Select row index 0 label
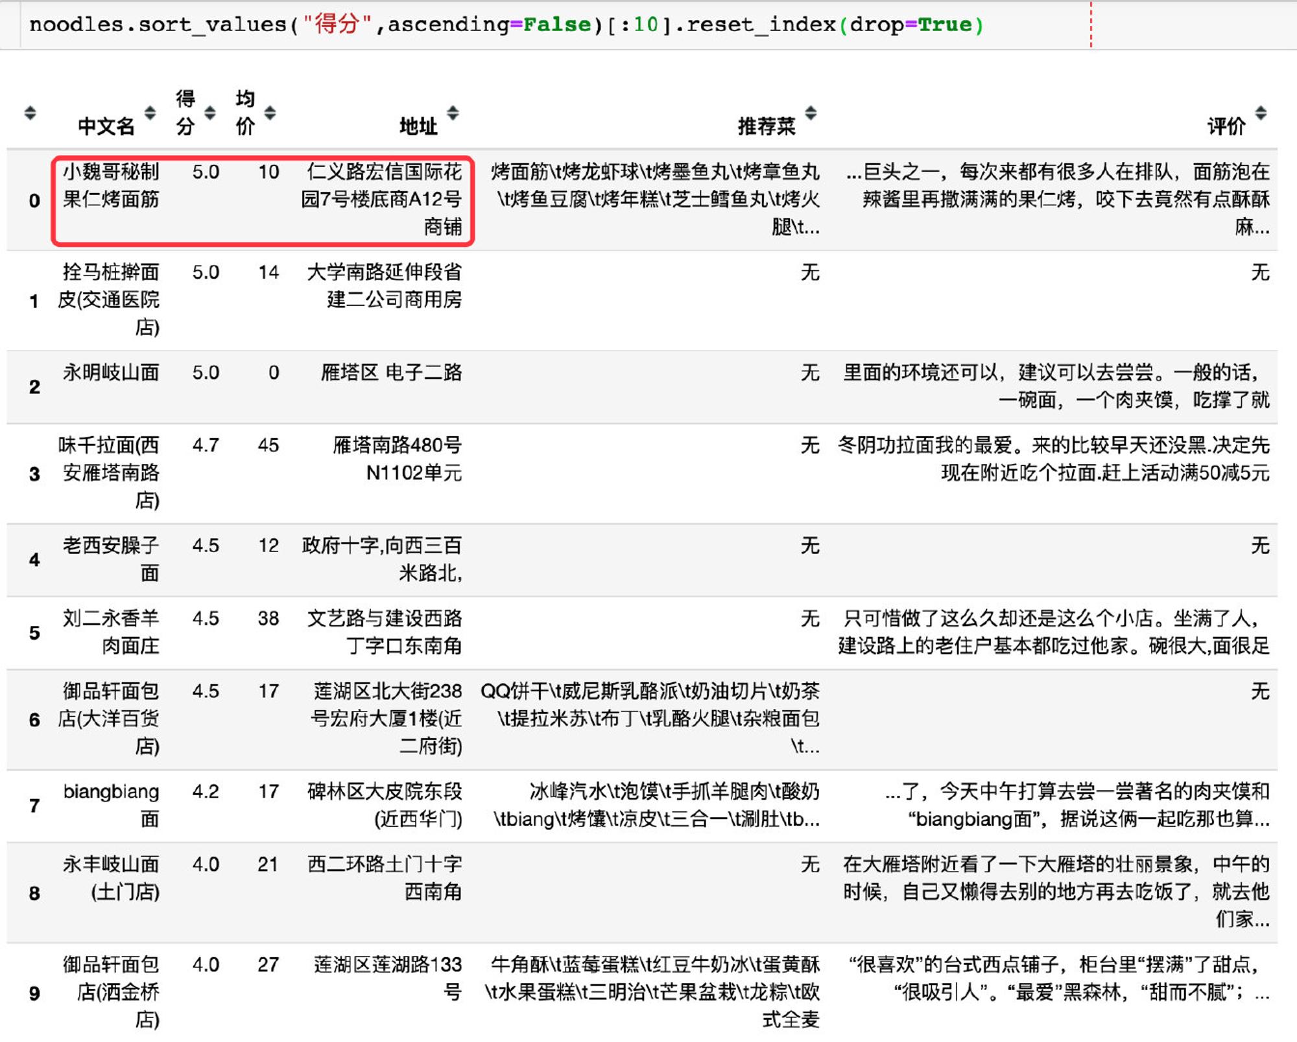 (34, 200)
